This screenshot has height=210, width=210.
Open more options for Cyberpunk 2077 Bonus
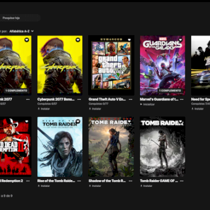click(x=79, y=99)
